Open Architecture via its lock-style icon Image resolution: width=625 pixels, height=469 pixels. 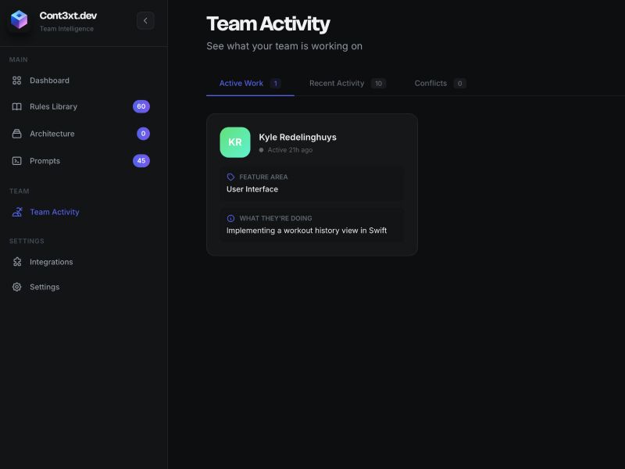[x=16, y=134]
